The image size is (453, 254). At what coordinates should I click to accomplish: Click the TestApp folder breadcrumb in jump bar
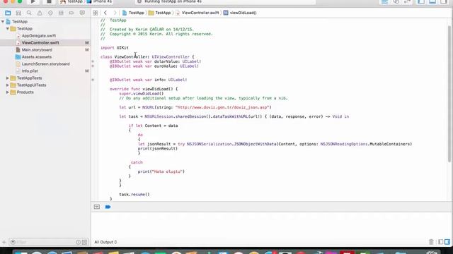[x=159, y=13]
